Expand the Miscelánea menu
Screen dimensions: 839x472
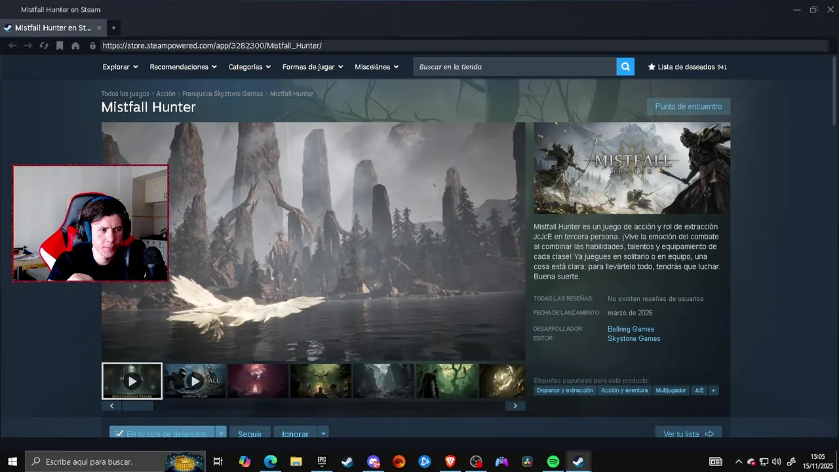[377, 67]
